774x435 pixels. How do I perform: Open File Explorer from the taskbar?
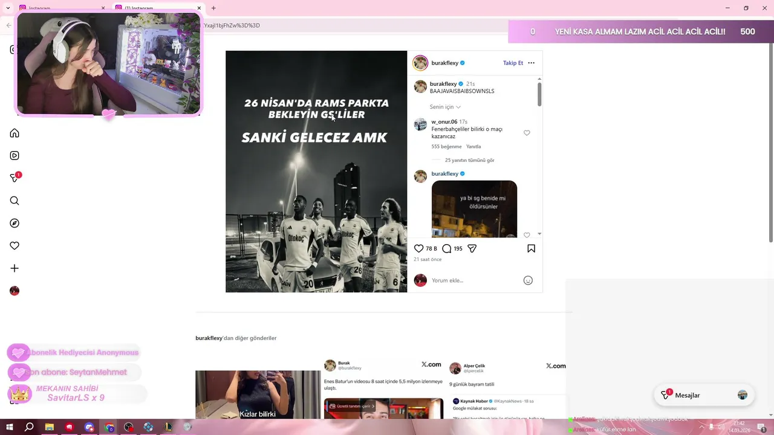pyautogui.click(x=50, y=427)
